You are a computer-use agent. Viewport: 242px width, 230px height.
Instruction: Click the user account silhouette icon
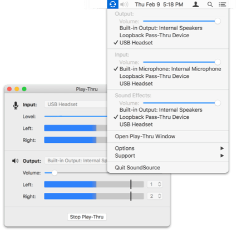click(x=196, y=4)
